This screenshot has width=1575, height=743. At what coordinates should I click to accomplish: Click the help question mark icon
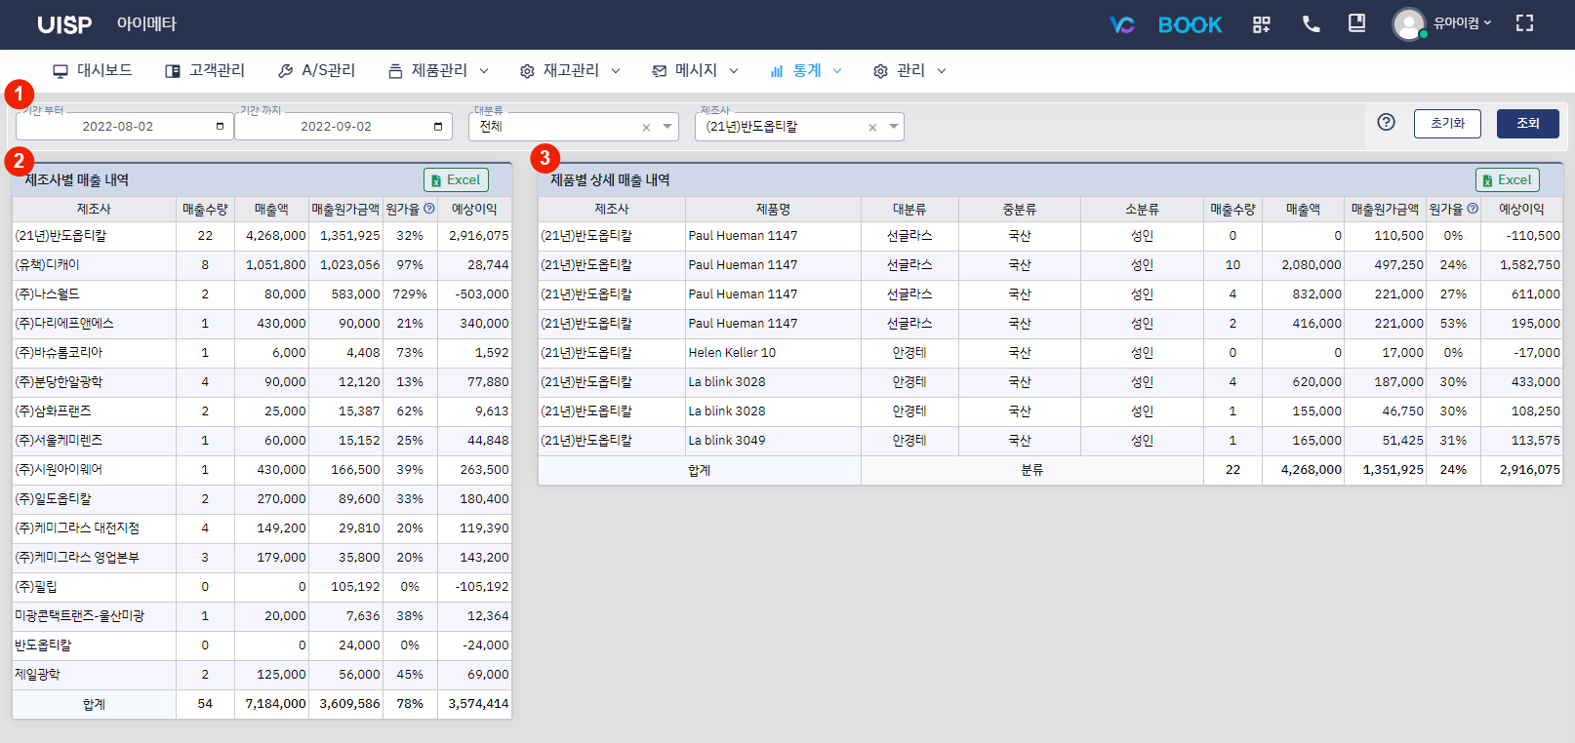click(1386, 122)
